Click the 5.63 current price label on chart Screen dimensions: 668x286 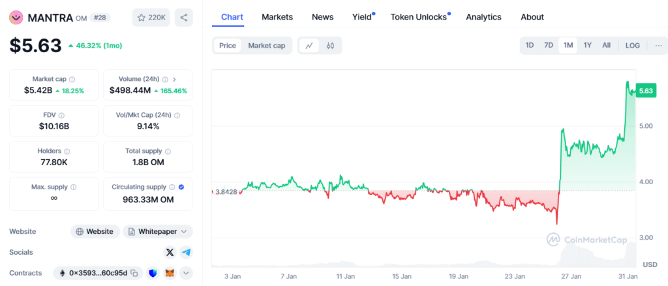pos(646,91)
